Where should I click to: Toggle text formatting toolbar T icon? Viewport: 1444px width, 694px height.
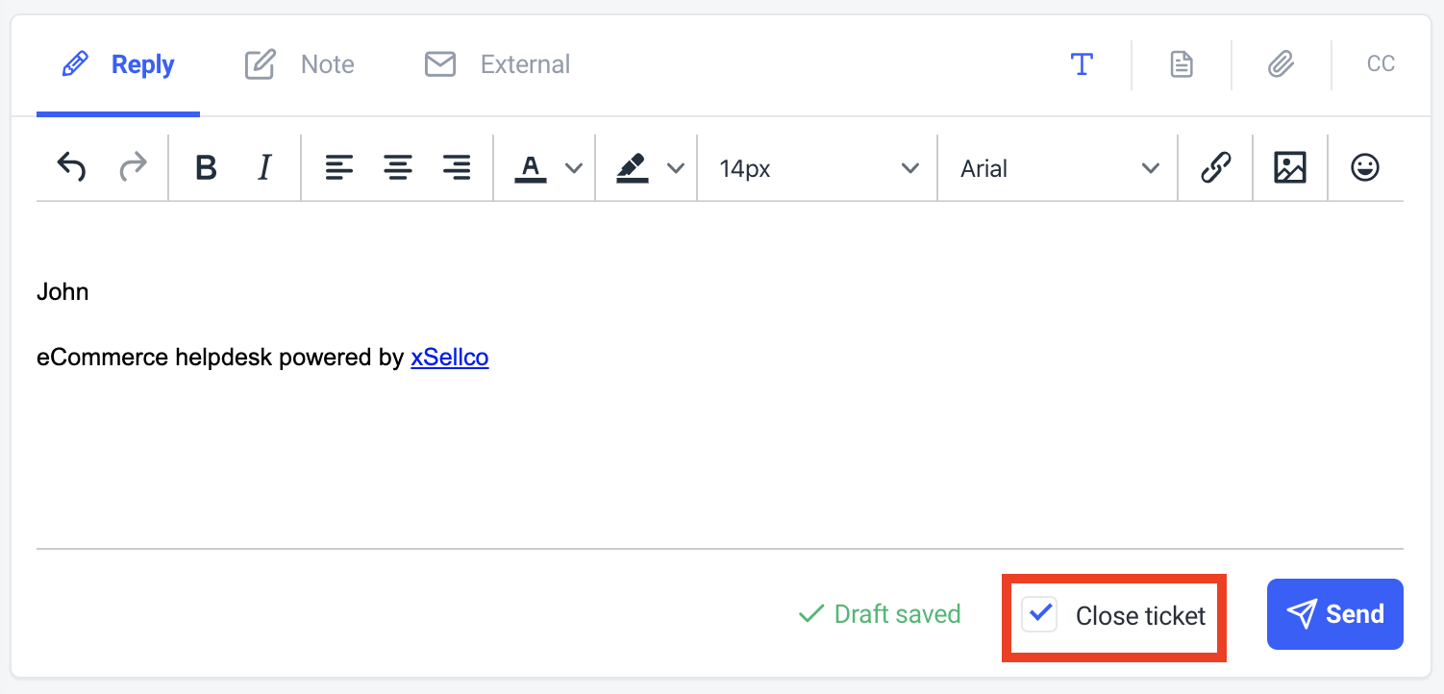pyautogui.click(x=1083, y=64)
